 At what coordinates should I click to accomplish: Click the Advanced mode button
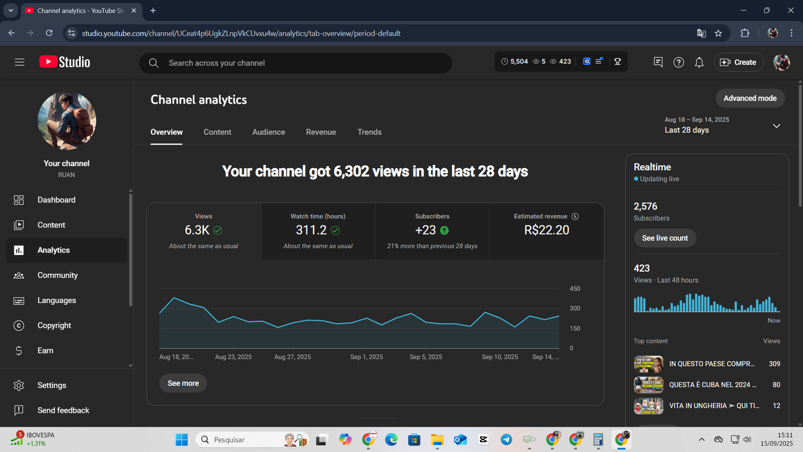coord(750,98)
